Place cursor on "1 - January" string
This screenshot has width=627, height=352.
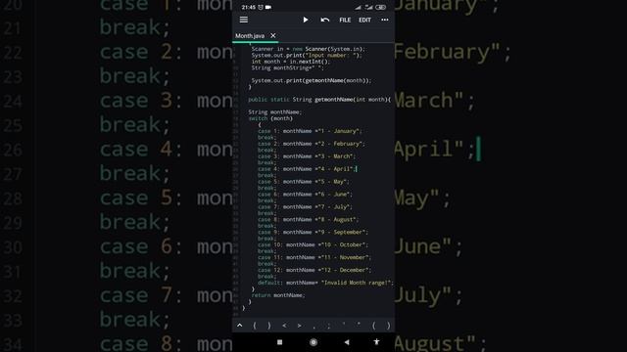340,131
